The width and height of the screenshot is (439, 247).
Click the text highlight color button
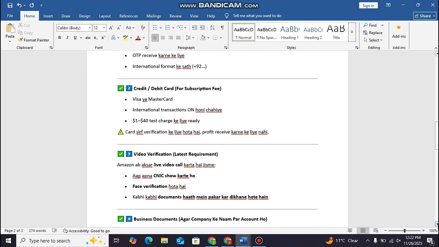[126, 38]
